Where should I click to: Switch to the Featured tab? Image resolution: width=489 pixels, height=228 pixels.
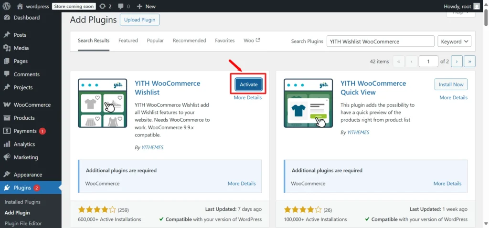pos(128,41)
